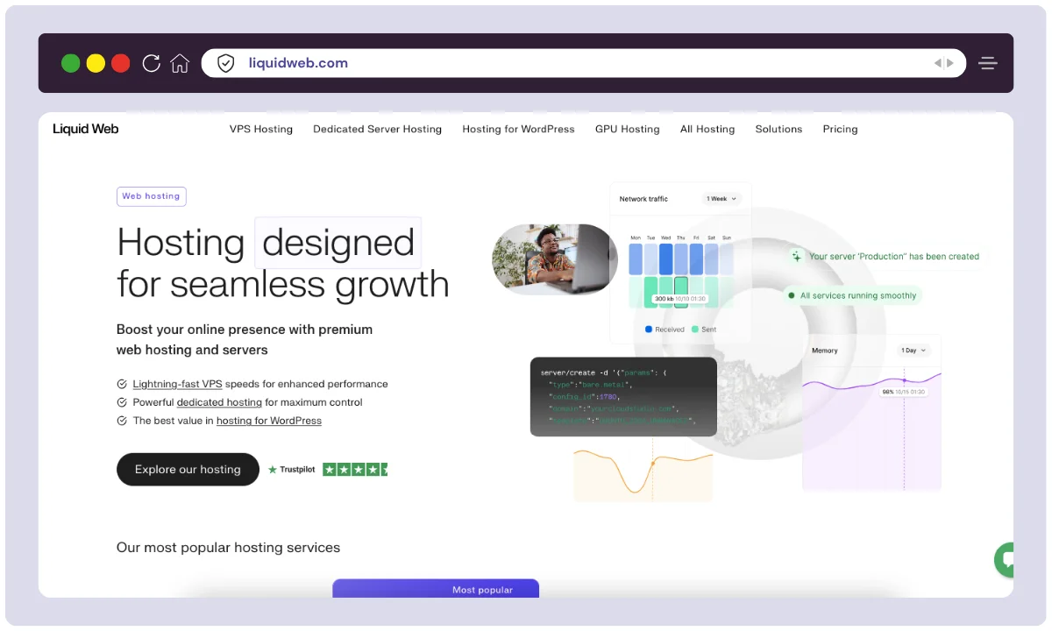Image resolution: width=1052 pixels, height=631 pixels.
Task: Follow the hosting for WordPress link
Action: pyautogui.click(x=269, y=421)
